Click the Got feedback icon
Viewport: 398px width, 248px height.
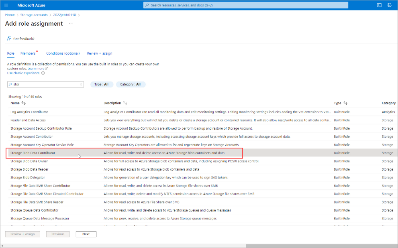(9, 39)
